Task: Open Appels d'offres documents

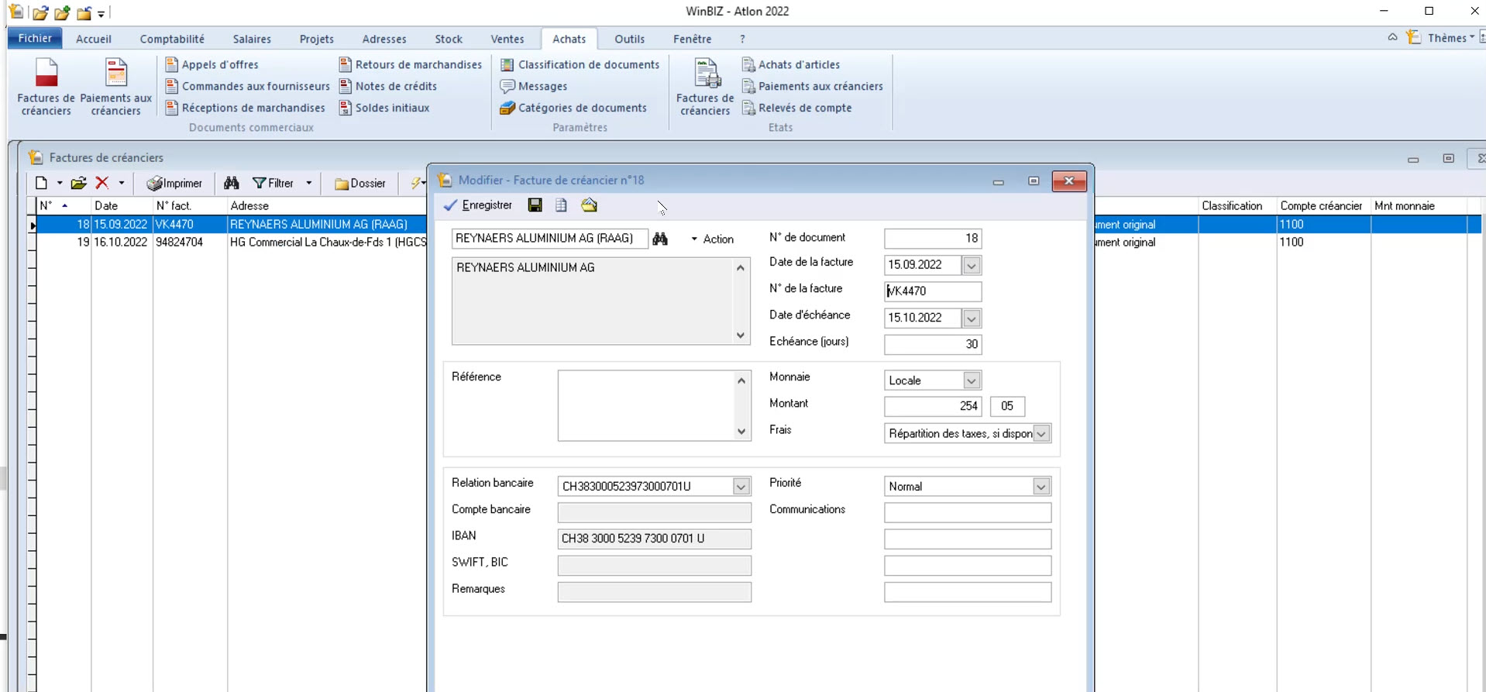Action: coord(212,64)
